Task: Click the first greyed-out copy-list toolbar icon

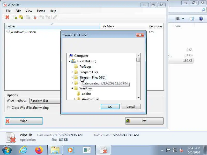Action: tap(42, 17)
